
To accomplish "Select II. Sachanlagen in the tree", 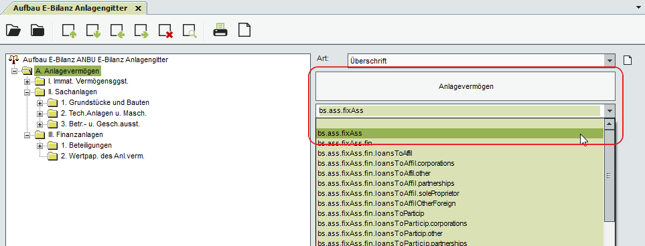I will pyautogui.click(x=72, y=92).
